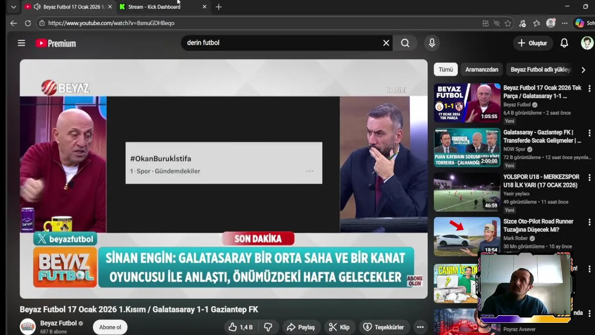Image resolution: width=595 pixels, height=335 pixels.
Task: Open more actions three-dot button below video
Action: coord(420,327)
